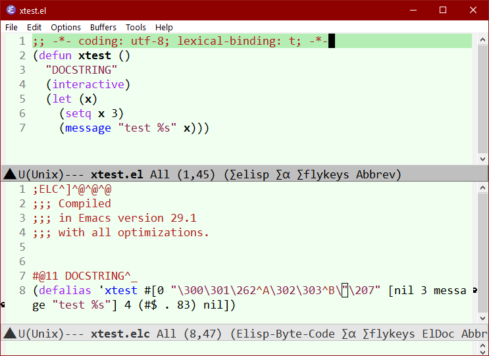Click the triangle icon in xtest.el mode line
The height and width of the screenshot is (356, 489).
point(10,174)
